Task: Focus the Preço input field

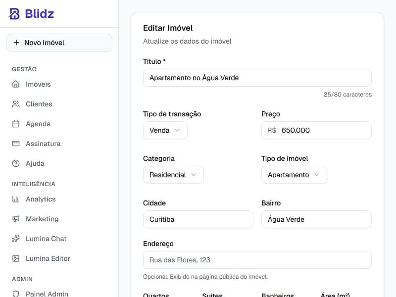Action: 324,130
